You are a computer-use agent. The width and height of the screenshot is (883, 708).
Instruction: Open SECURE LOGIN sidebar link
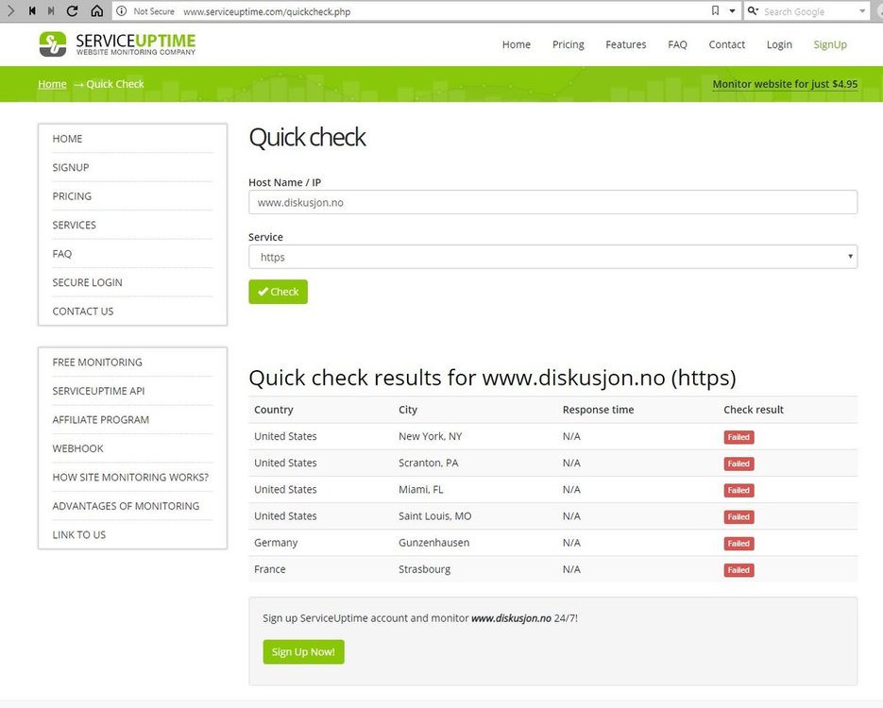(87, 282)
